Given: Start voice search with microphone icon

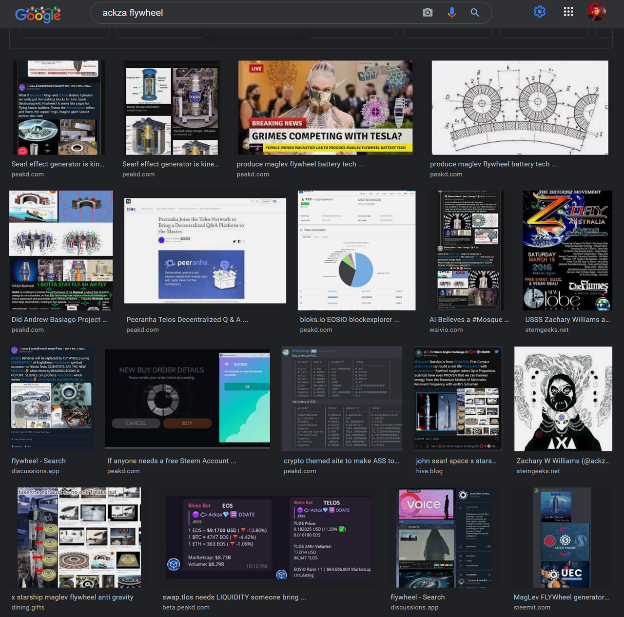Looking at the screenshot, I should click(452, 13).
